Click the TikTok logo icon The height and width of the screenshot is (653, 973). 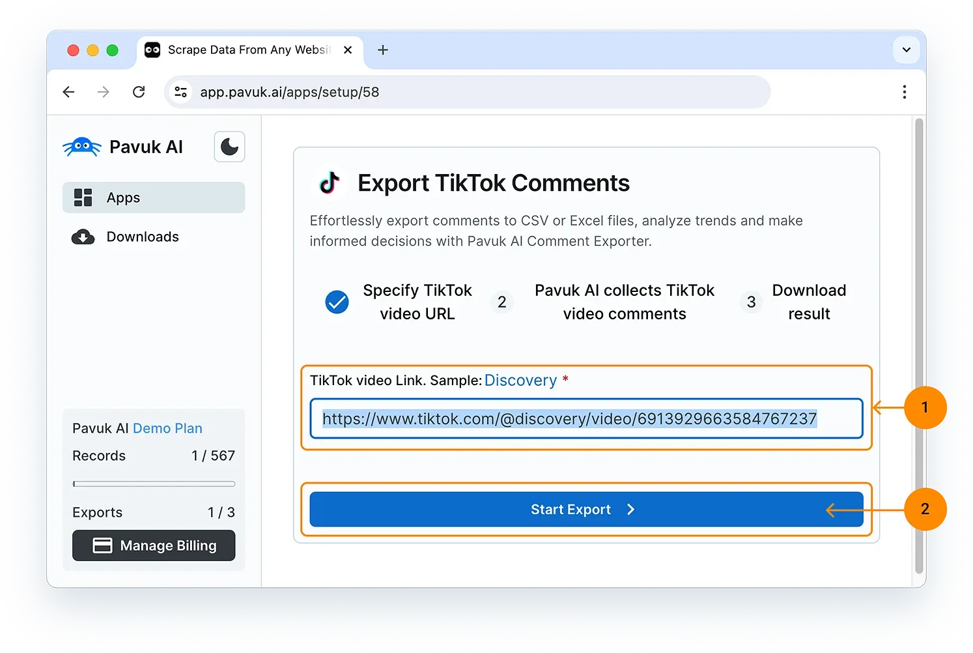click(330, 183)
